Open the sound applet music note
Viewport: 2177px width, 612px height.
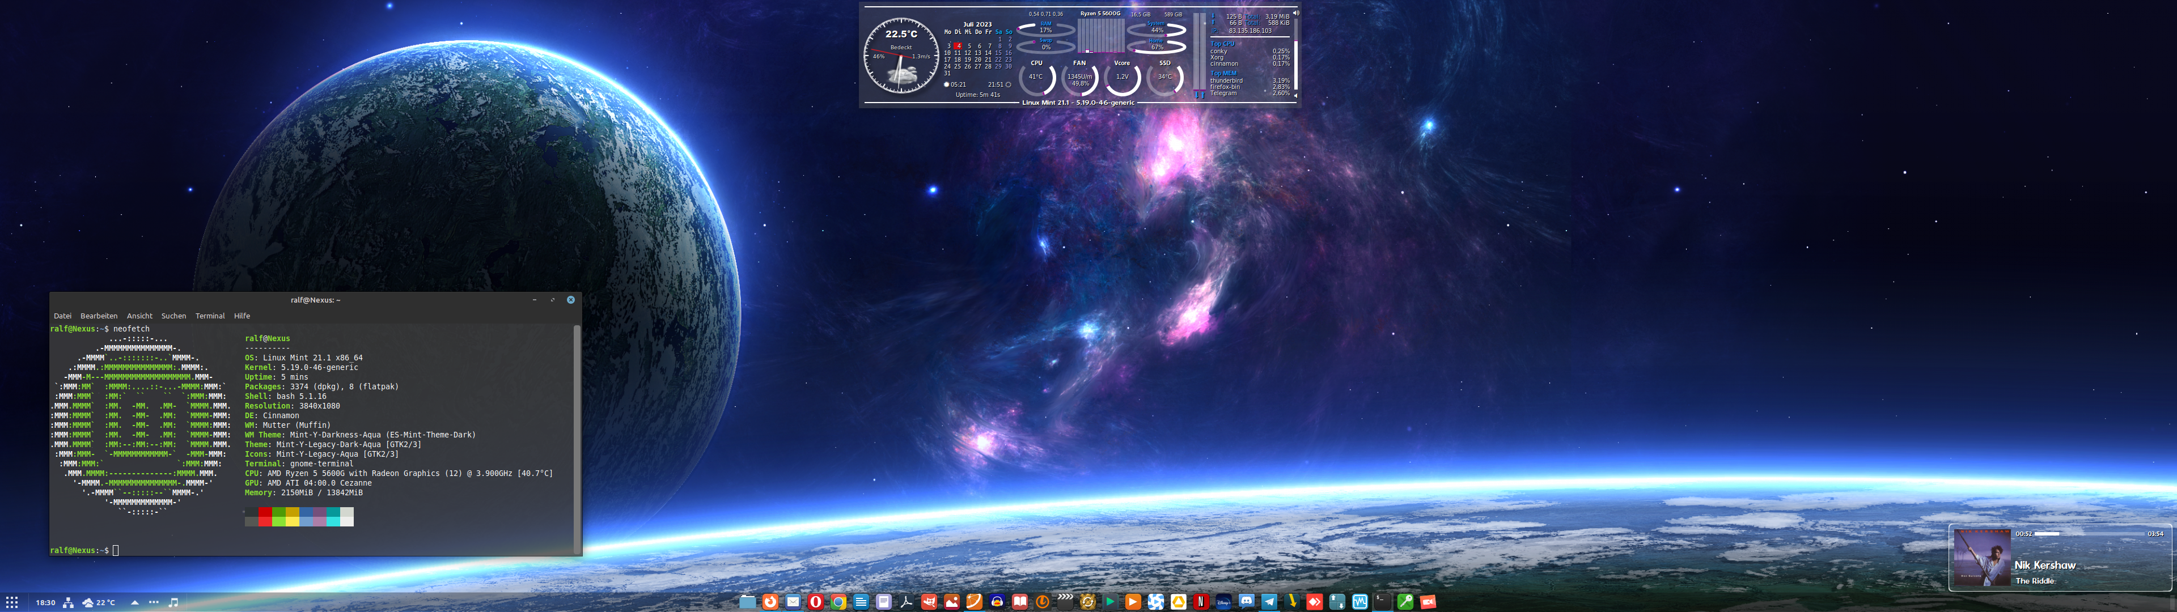tap(173, 603)
